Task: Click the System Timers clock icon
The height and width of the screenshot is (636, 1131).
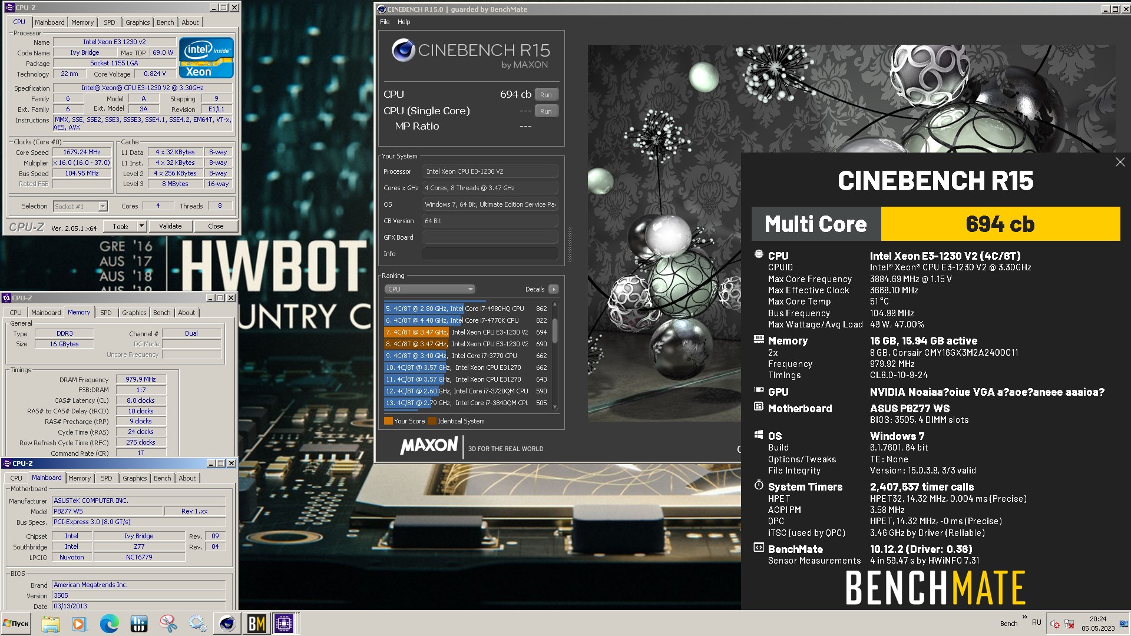Action: tap(759, 486)
